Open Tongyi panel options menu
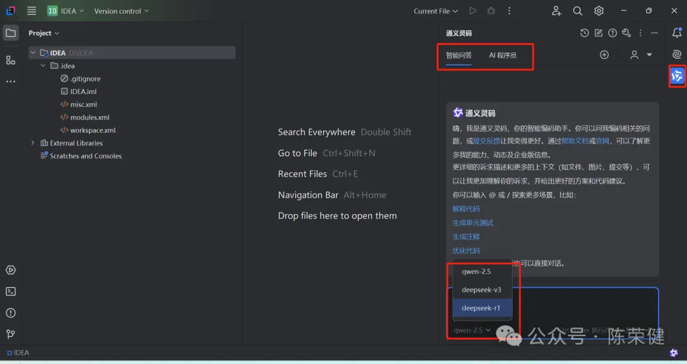 pyautogui.click(x=640, y=33)
